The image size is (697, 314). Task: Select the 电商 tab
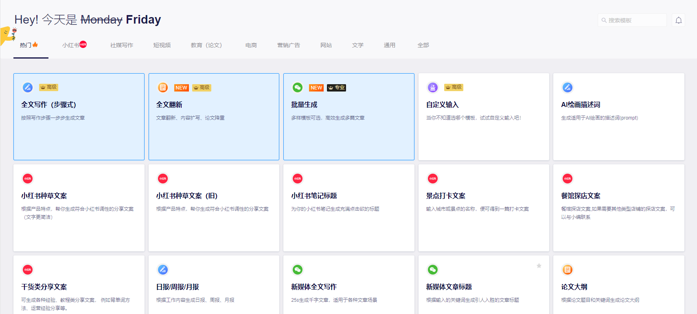coord(251,45)
